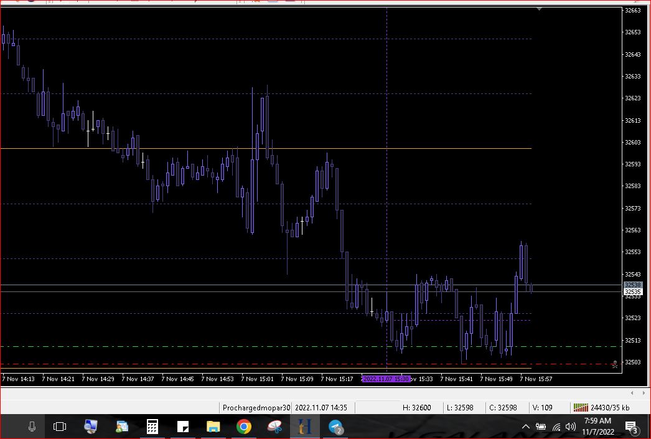Image resolution: width=651 pixels, height=439 pixels.
Task: Switch to the Telegram app in taskbar
Action: [x=336, y=427]
